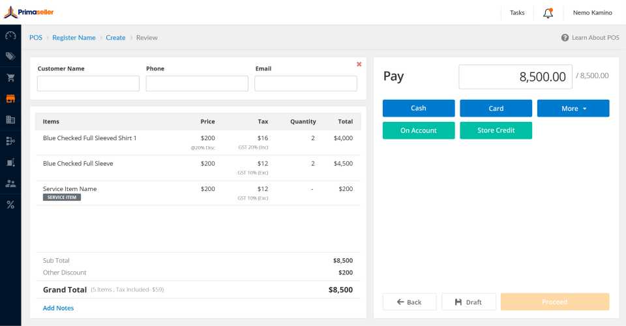Apply Store Credit payment

pyautogui.click(x=496, y=130)
